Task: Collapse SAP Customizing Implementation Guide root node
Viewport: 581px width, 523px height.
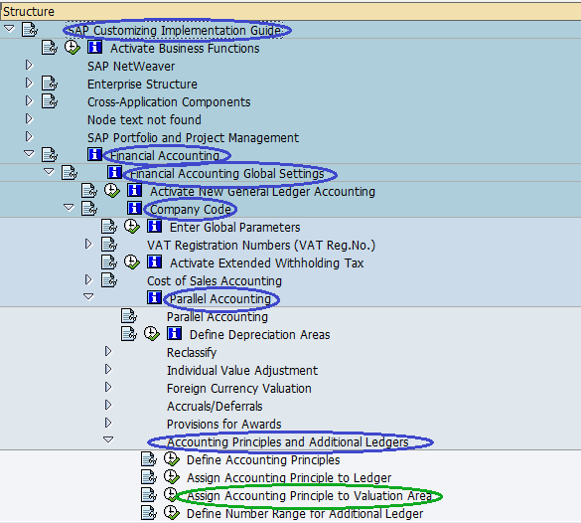Action: pos(9,28)
